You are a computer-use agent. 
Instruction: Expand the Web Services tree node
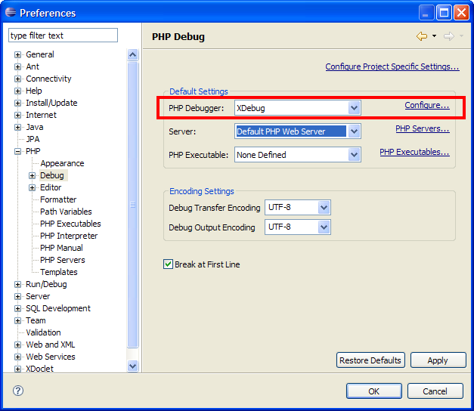[x=18, y=357]
